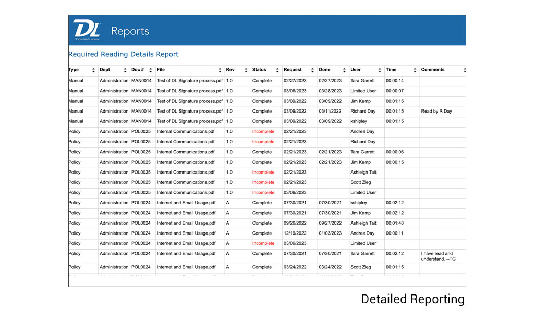Click the File column header label
Viewport: 534px width, 320px height.
click(161, 70)
